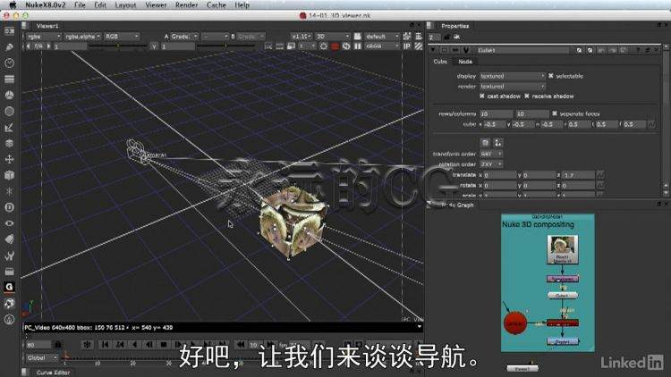Toggle the receive shadow checkbox
Viewport: 671px width, 377px height.
pos(527,96)
